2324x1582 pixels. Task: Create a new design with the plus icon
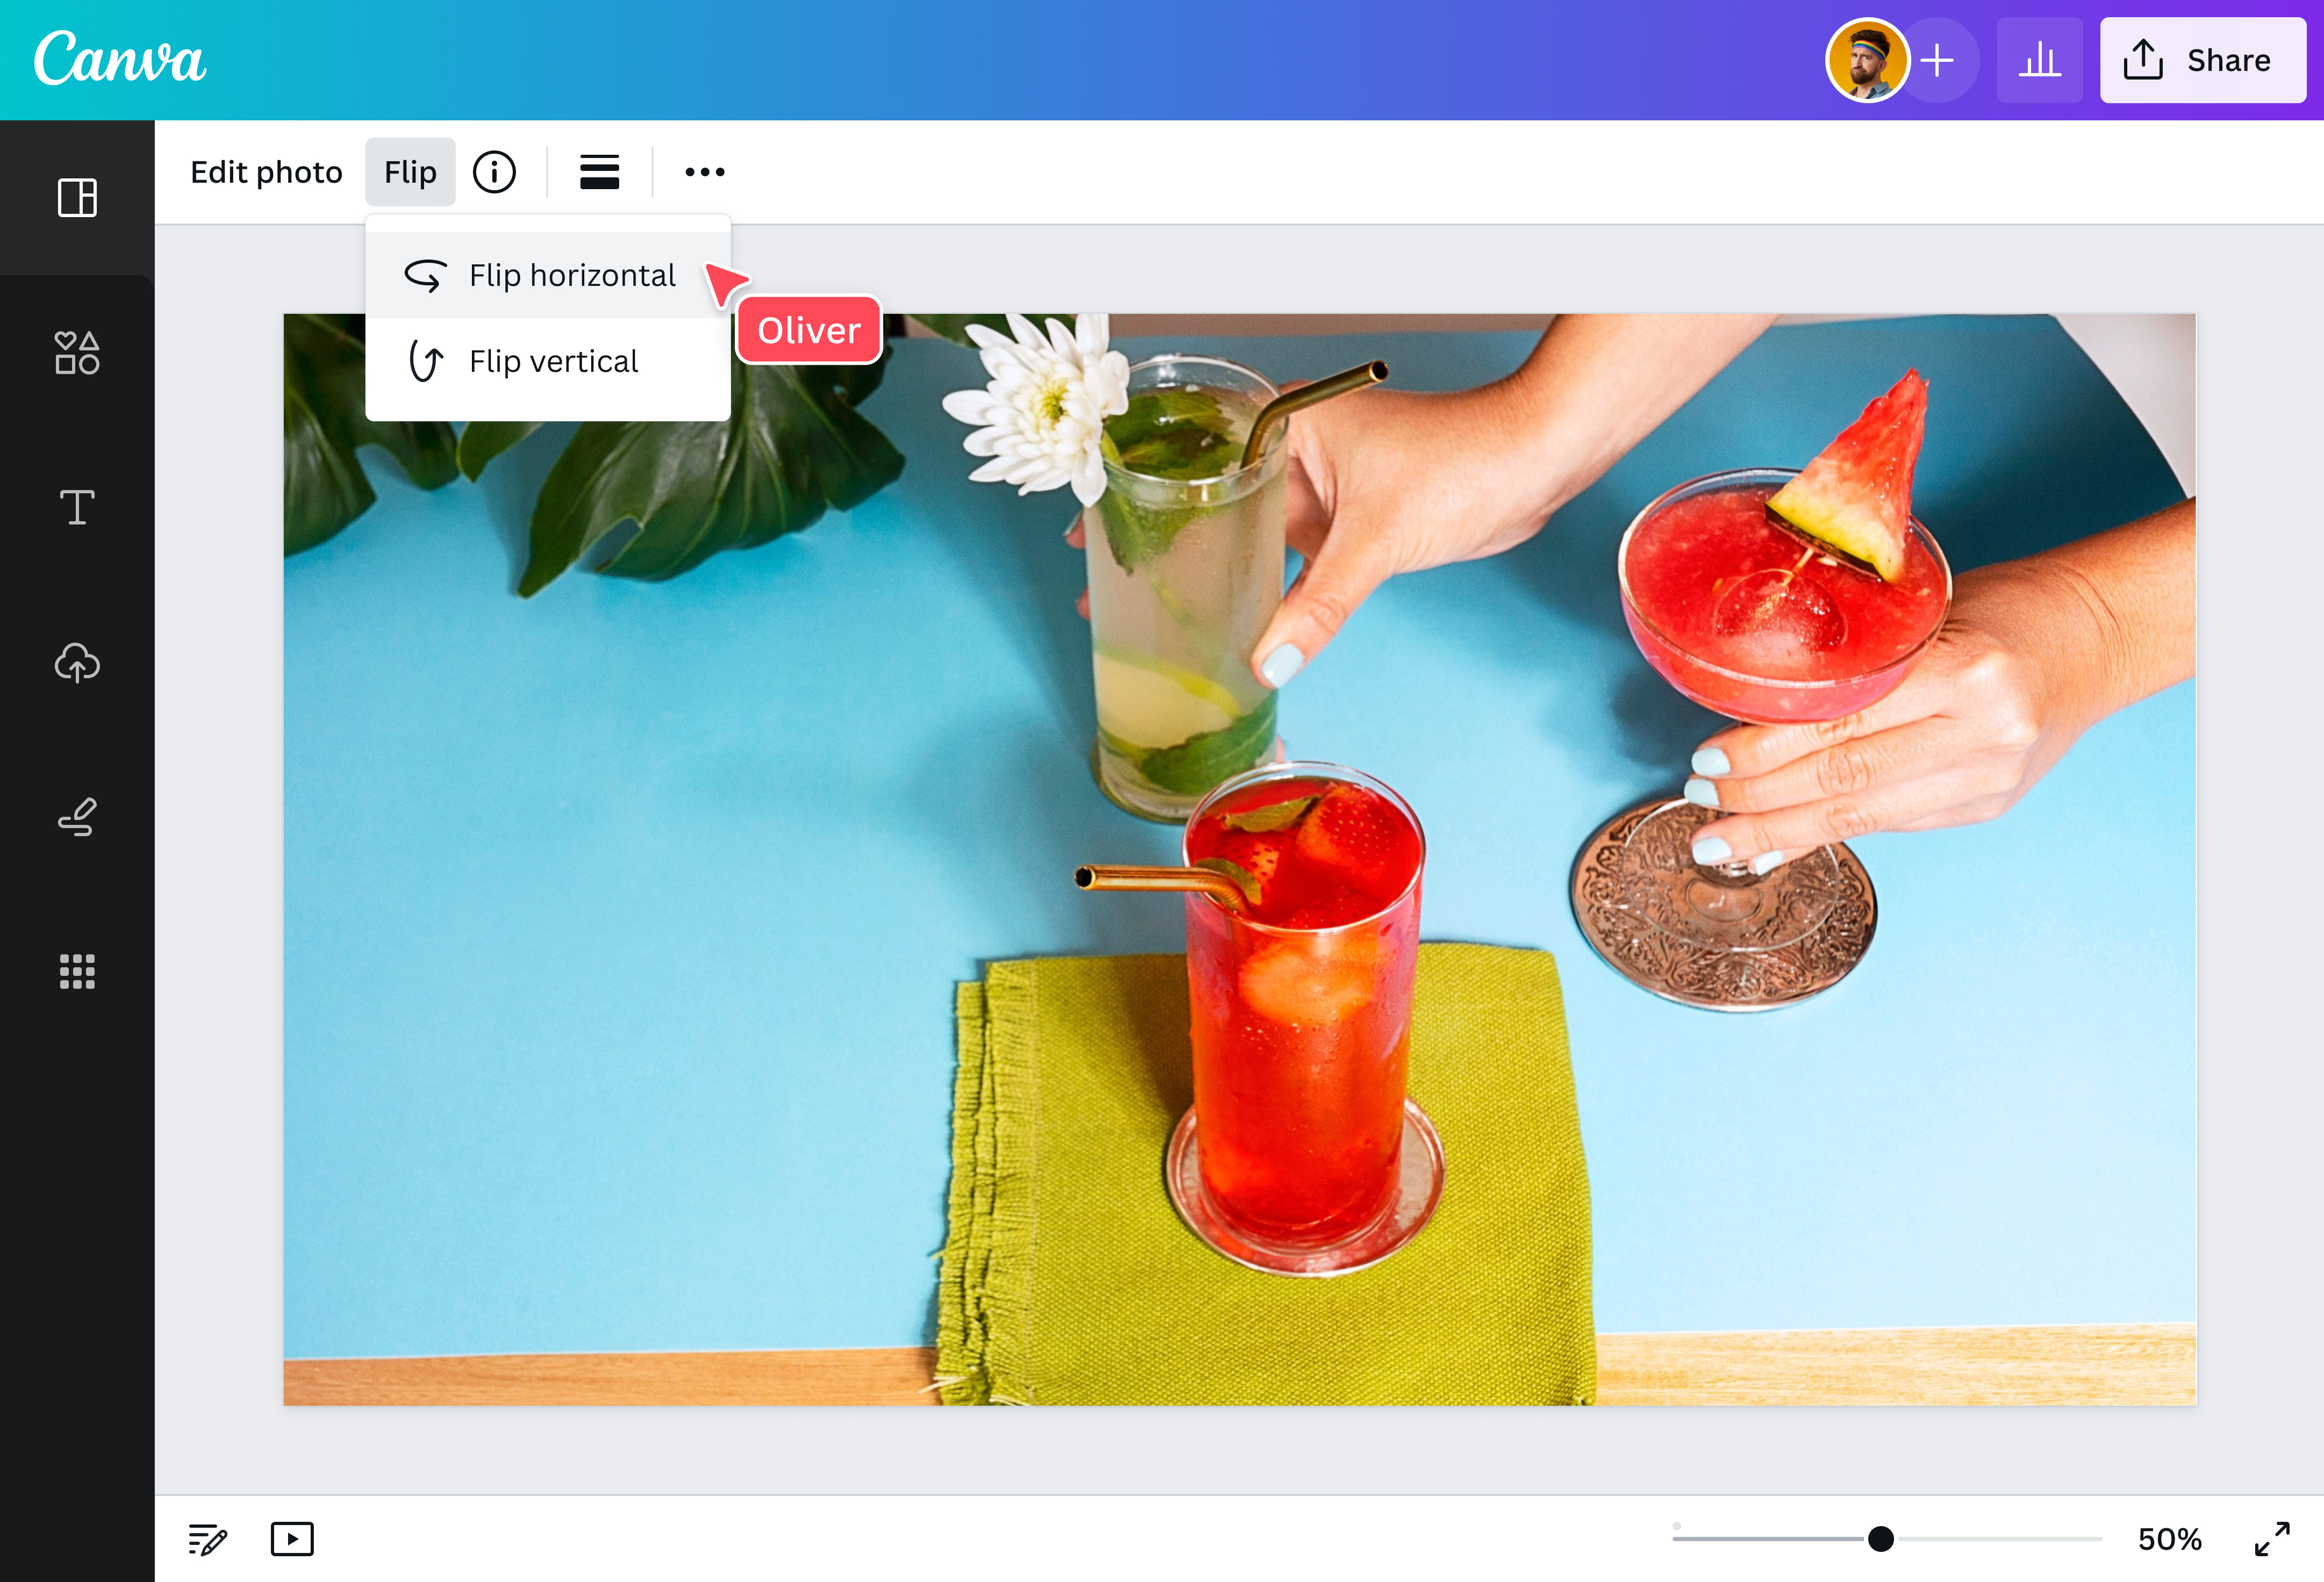pyautogui.click(x=1938, y=60)
